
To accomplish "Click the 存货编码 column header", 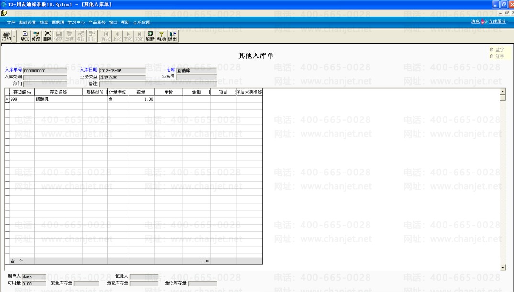I will pyautogui.click(x=22, y=92).
